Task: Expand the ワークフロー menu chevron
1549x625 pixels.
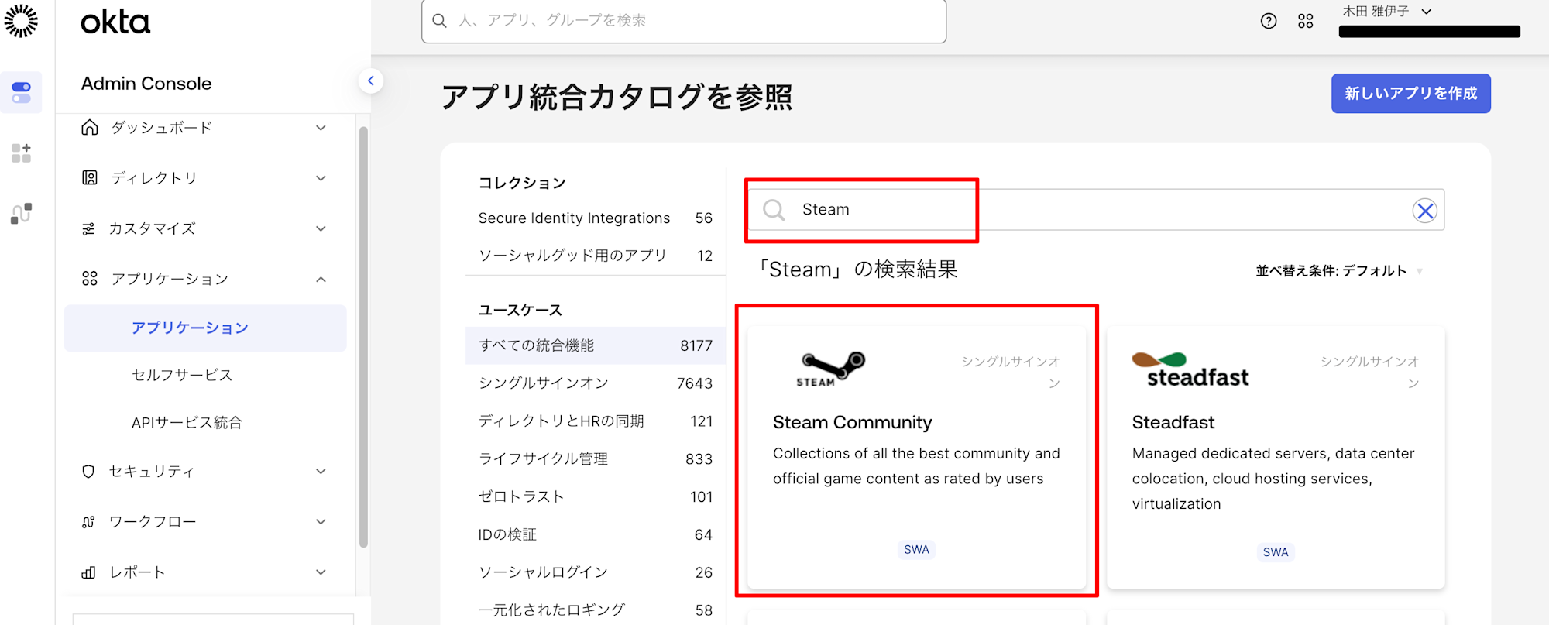Action: 321,522
